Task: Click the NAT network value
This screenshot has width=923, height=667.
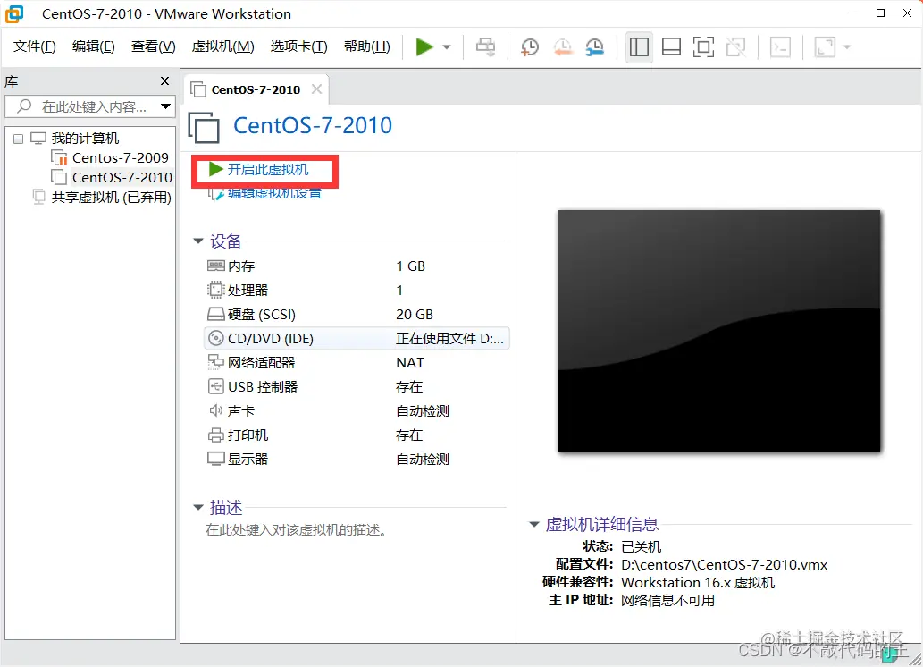Action: click(410, 363)
